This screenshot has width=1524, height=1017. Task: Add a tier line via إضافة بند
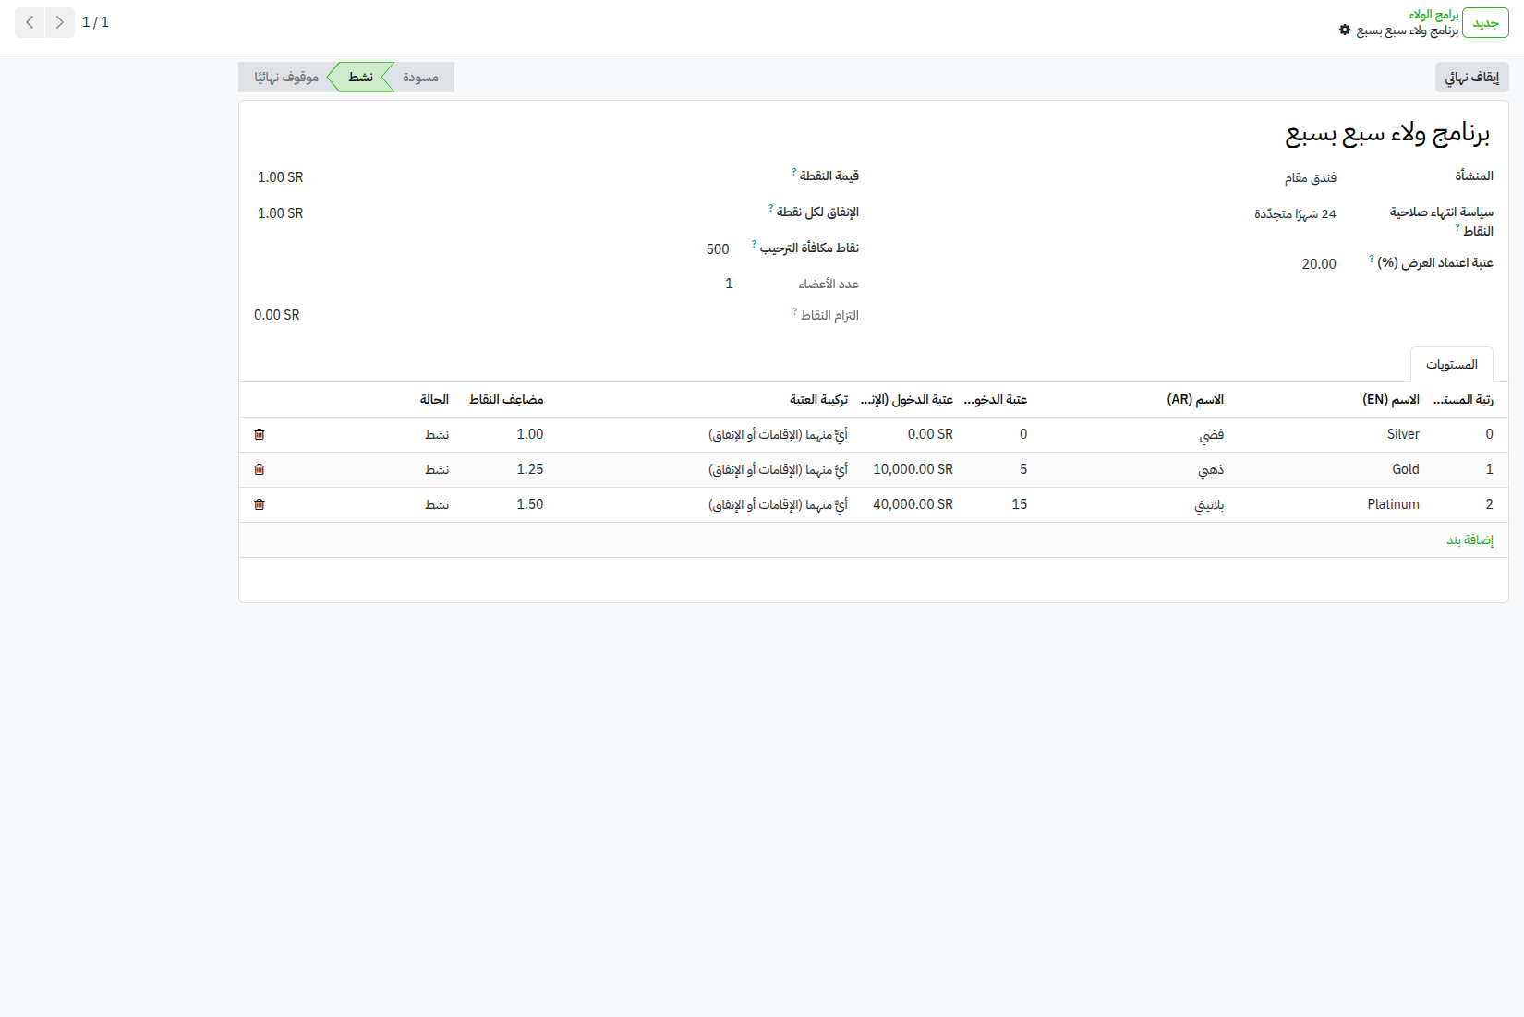coord(1470,540)
